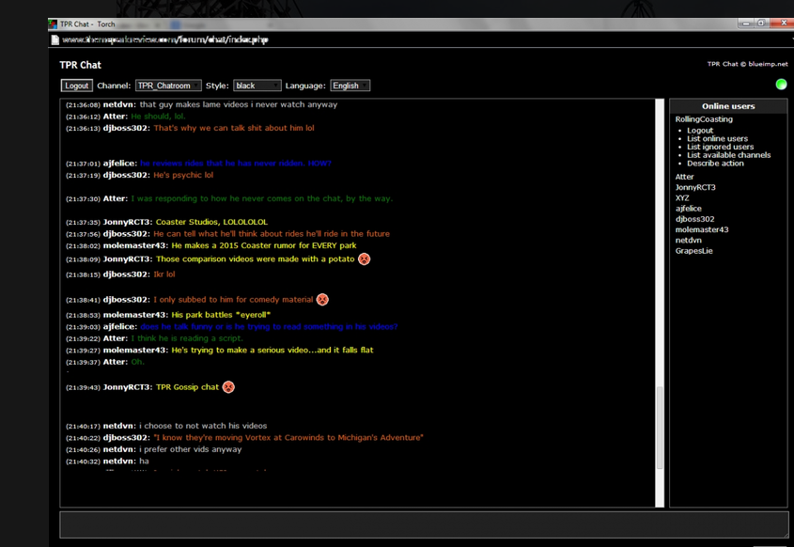794x547 pixels.
Task: Open the Style dropdown set to black
Action: (257, 86)
